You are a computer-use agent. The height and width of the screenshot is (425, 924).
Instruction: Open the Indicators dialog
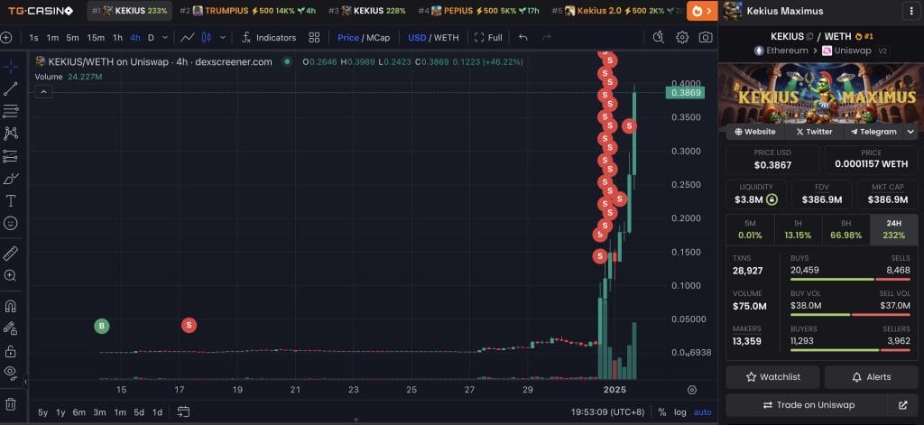(x=269, y=38)
